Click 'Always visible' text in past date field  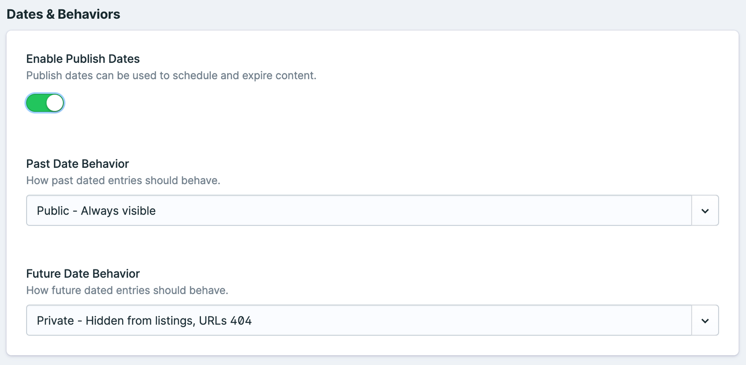pos(118,211)
